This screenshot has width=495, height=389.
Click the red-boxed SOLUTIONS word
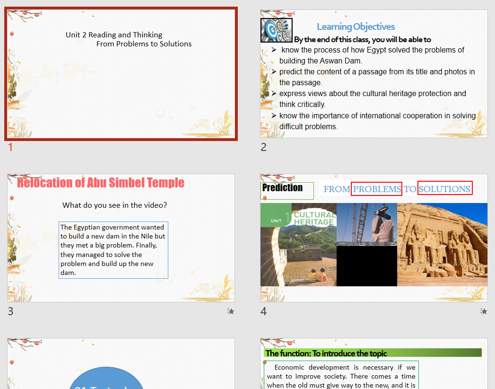pos(444,189)
